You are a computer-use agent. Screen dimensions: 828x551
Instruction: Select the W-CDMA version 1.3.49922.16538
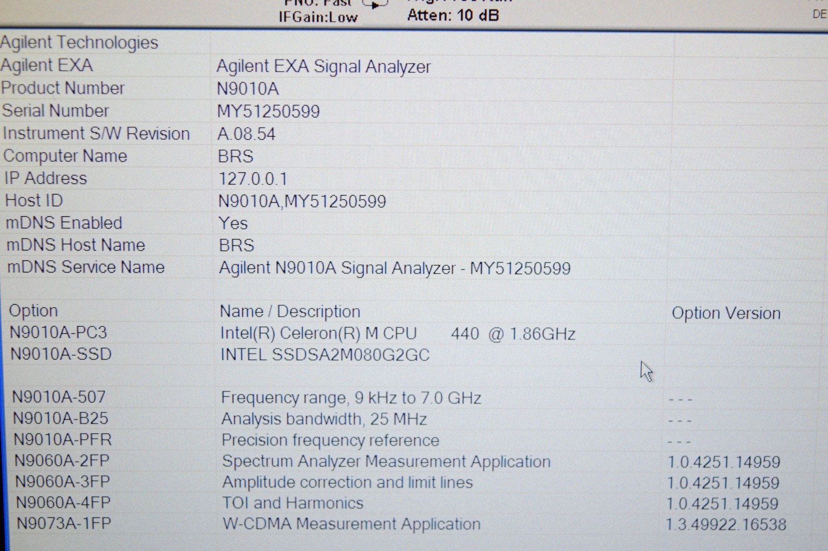(x=726, y=525)
